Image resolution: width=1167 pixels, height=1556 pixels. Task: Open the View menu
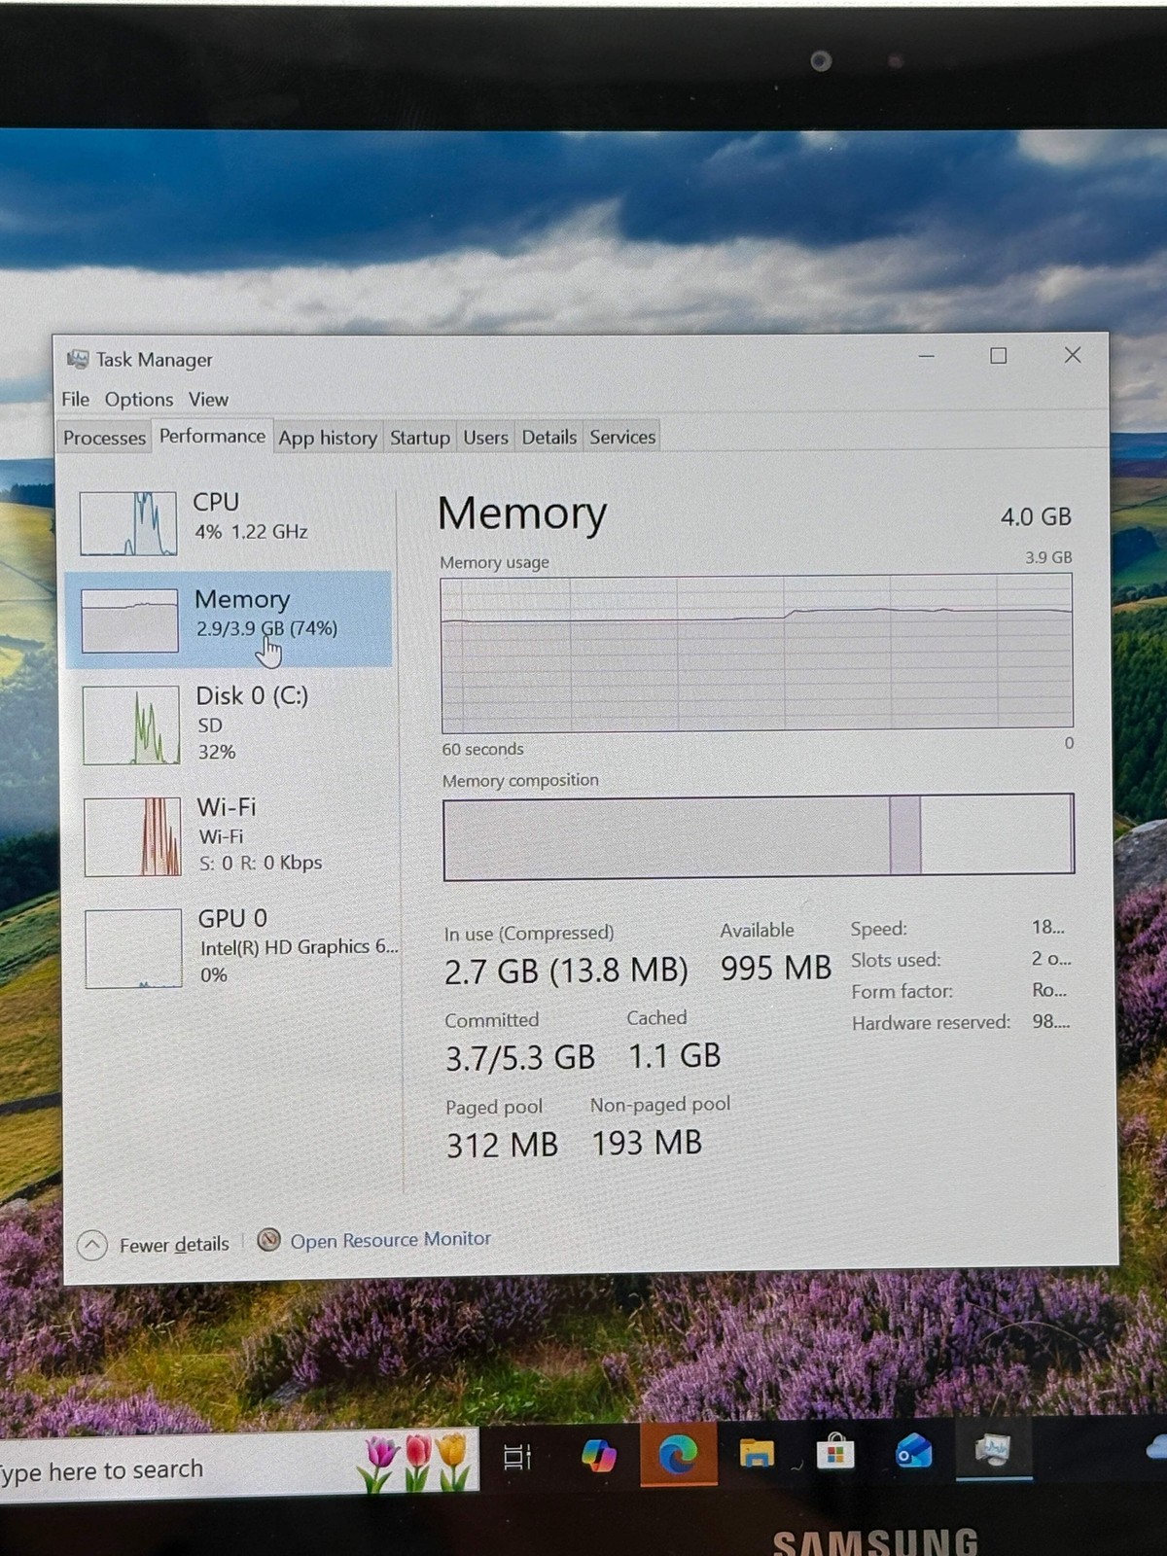[208, 400]
